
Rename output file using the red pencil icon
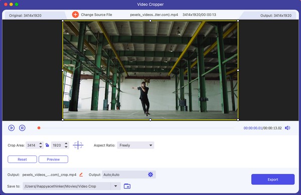[81, 174]
